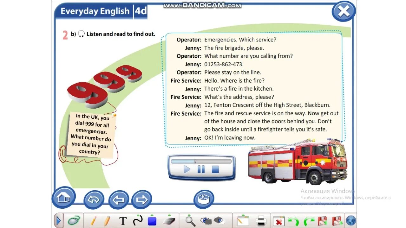Select the thin pencil tool
This screenshot has height=228, width=406.
93,221
